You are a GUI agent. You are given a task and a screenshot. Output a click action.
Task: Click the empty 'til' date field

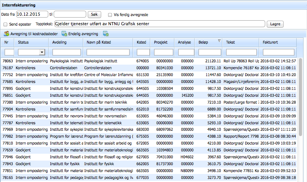70,14
